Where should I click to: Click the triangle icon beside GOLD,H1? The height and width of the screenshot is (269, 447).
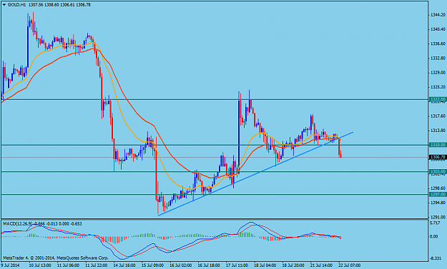coord(4,5)
